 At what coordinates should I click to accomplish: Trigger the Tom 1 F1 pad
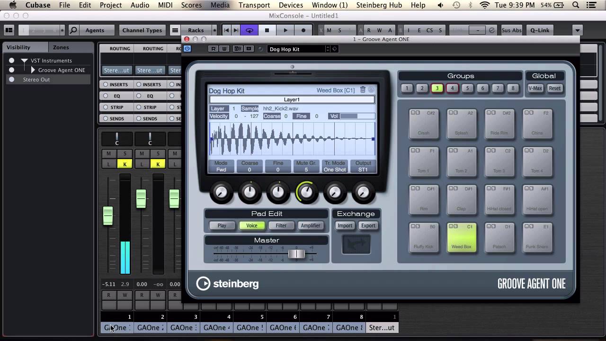pos(424,162)
